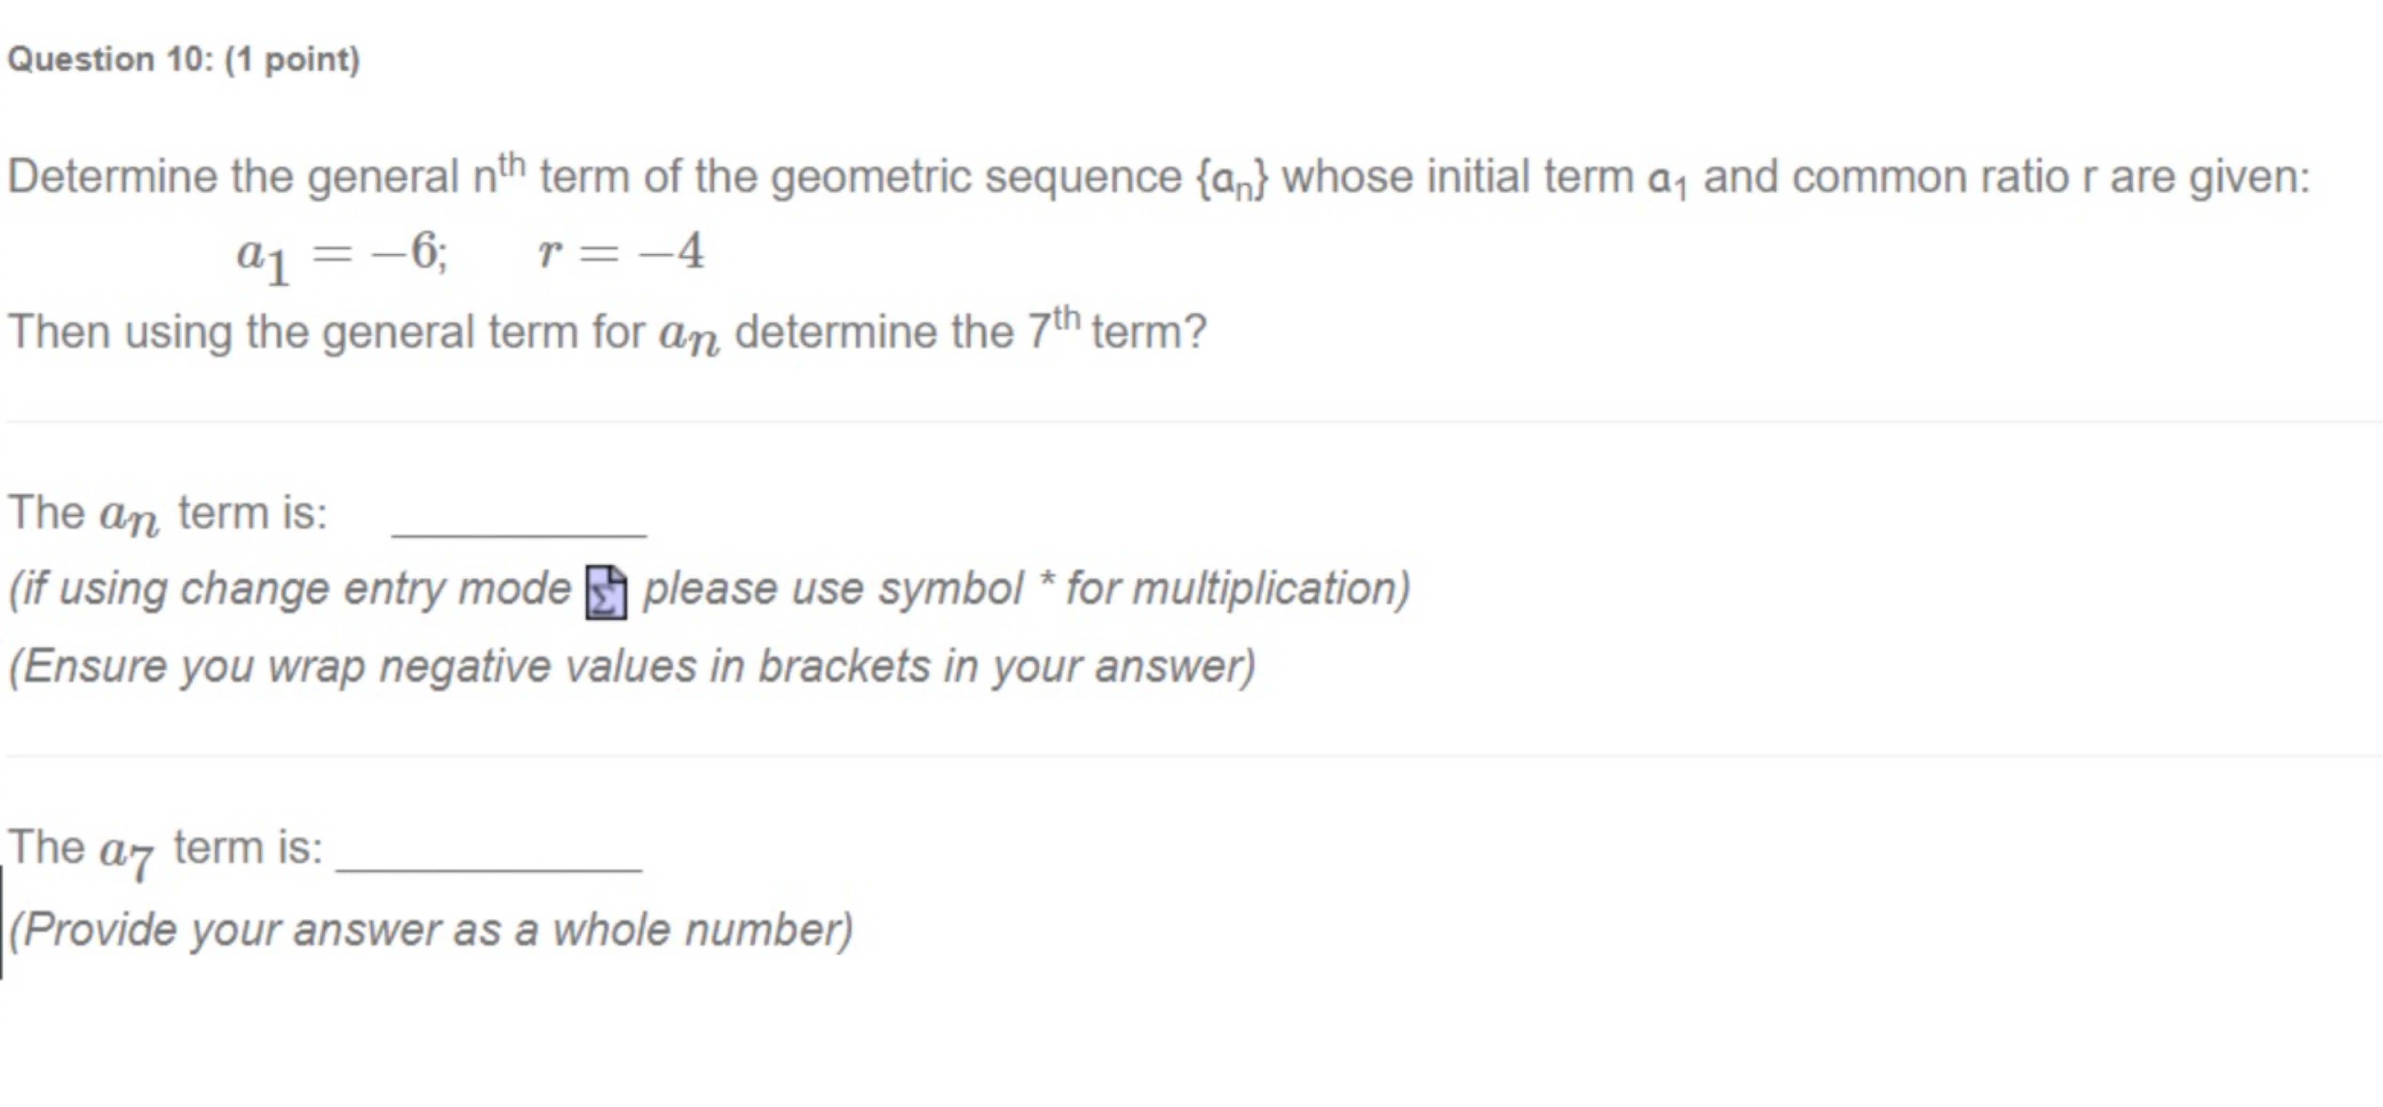Click the change entry mode sigma icon

606,592
